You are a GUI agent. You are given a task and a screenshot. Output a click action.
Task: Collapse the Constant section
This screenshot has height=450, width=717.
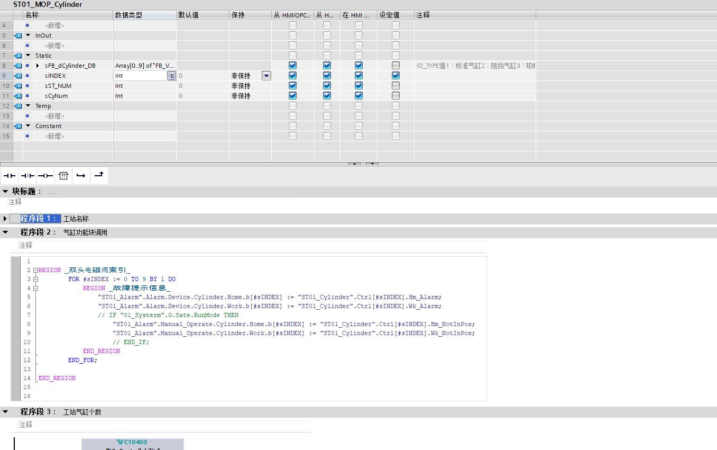[28, 126]
